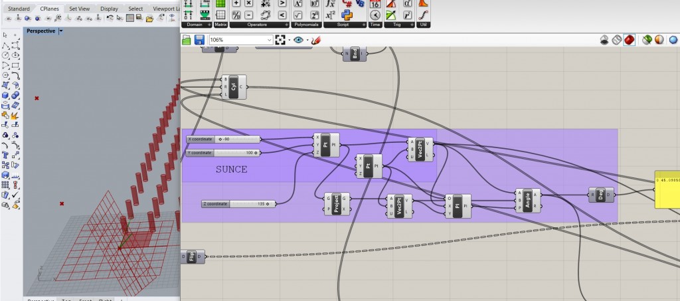Click the Open CPlane folder icon
The height and width of the screenshot is (301, 680).
[149, 18]
